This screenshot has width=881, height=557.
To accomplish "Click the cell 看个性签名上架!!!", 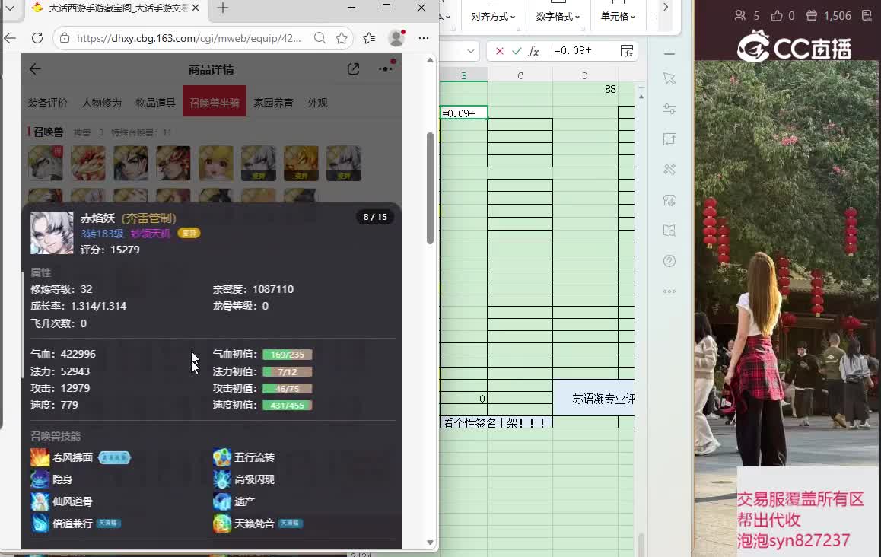I will pyautogui.click(x=496, y=422).
